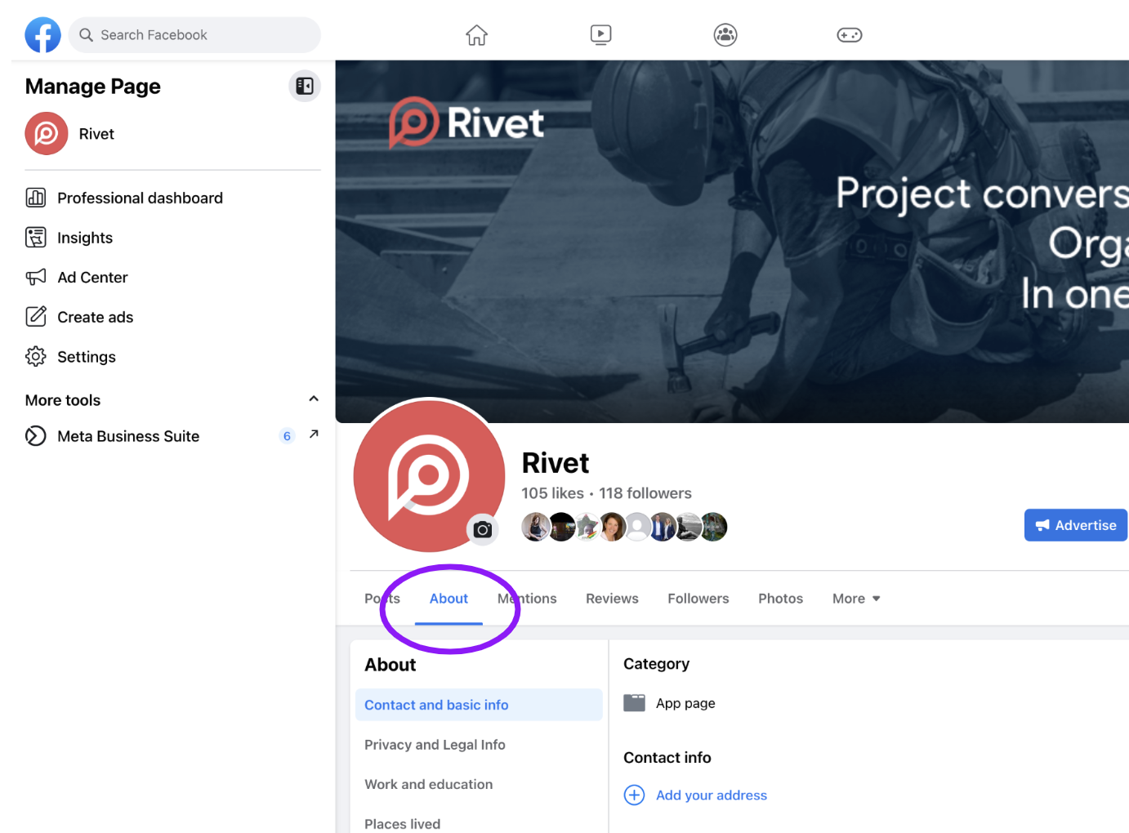Switch to the About tab
The height and width of the screenshot is (833, 1129).
[448, 599]
